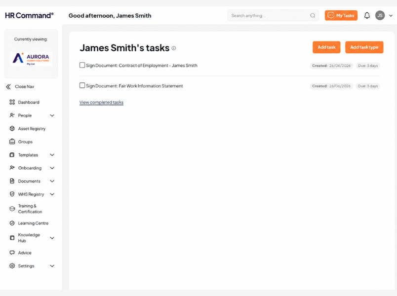Click the Groups briefcase icon
Image resolution: width=397 pixels, height=296 pixels.
point(12,142)
